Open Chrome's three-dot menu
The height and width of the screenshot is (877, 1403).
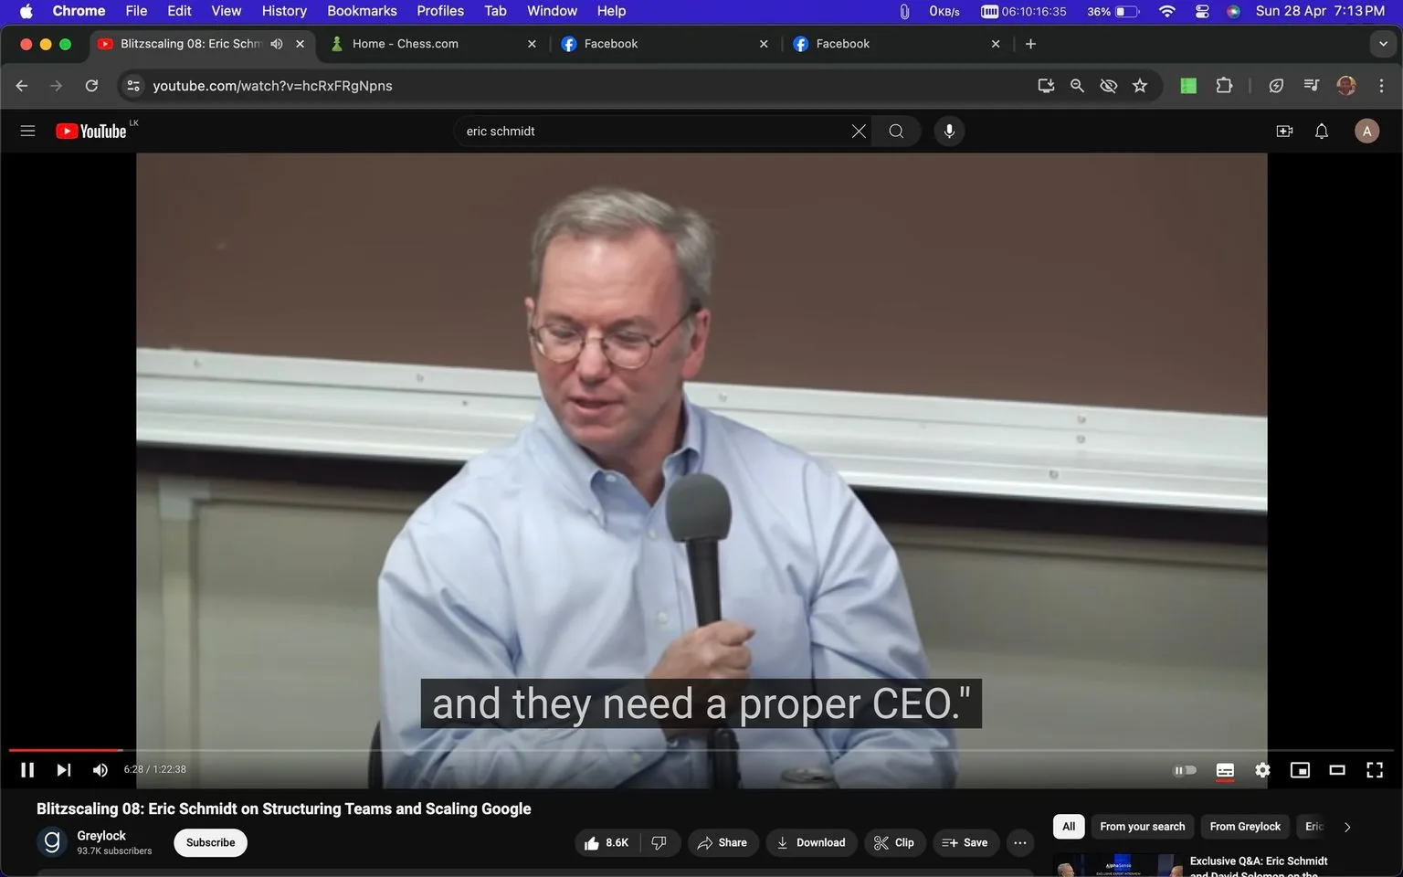click(1382, 85)
